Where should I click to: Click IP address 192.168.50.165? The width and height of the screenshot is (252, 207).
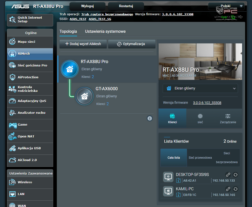pos(224,195)
